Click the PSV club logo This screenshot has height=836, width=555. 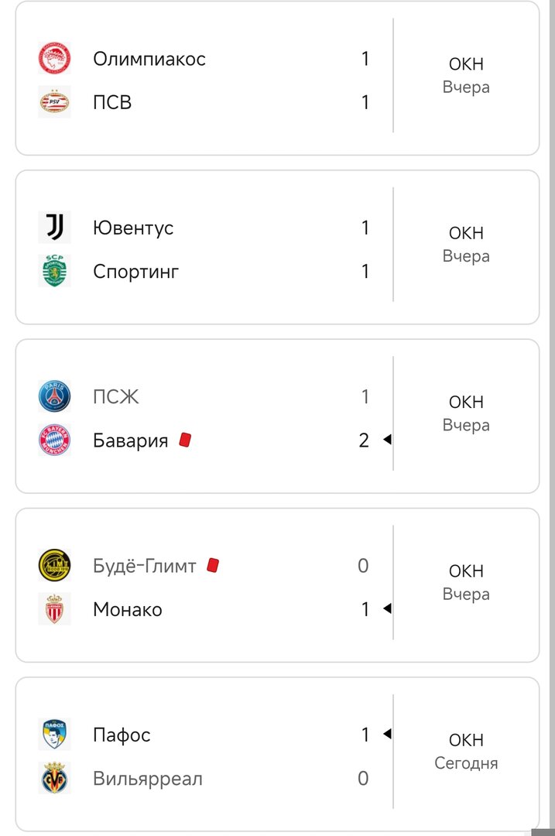54,102
